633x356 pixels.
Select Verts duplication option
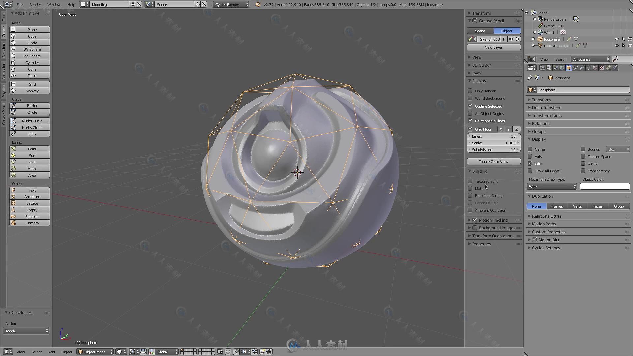[577, 206]
